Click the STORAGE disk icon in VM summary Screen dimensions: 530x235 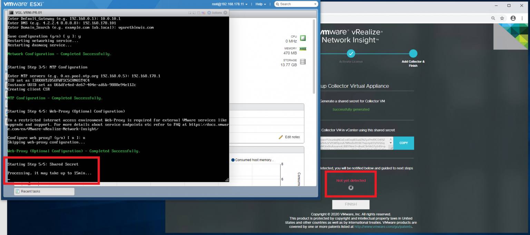[x=303, y=61]
